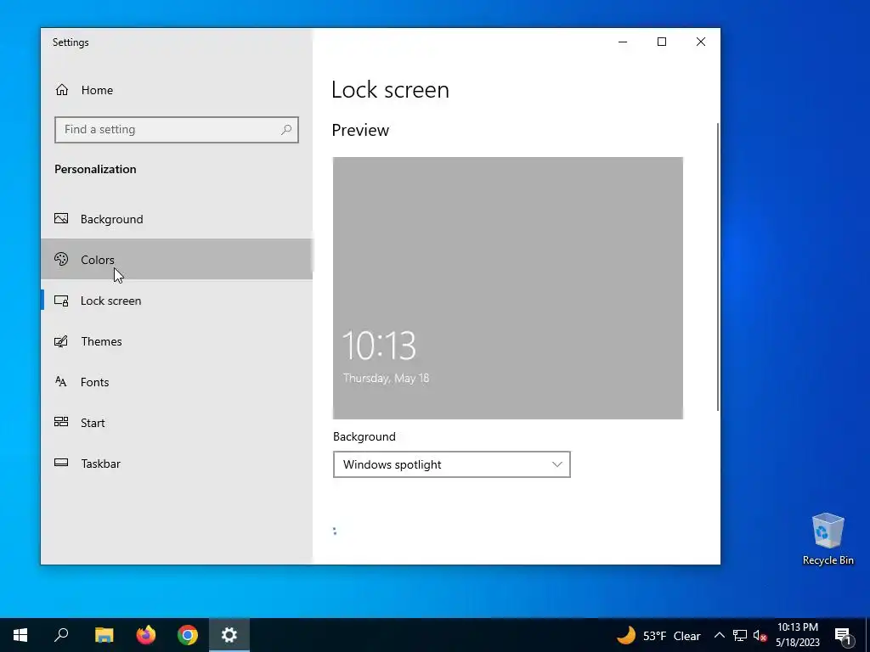Image resolution: width=870 pixels, height=652 pixels.
Task: Close the Settings window
Action: [701, 42]
